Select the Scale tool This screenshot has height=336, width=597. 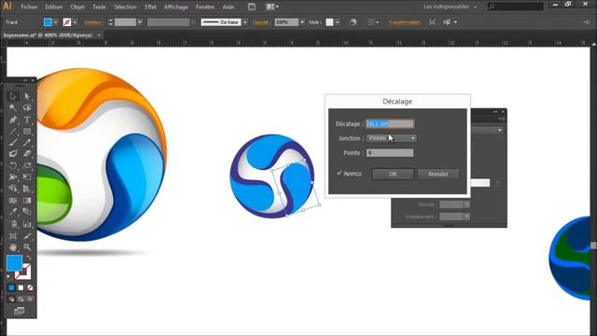pos(27,166)
